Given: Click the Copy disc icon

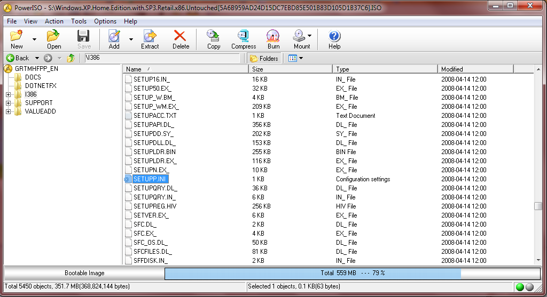Looking at the screenshot, I should (x=213, y=36).
